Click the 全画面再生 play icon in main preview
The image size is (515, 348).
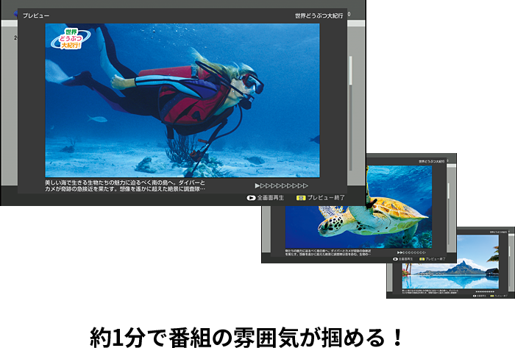(x=251, y=198)
